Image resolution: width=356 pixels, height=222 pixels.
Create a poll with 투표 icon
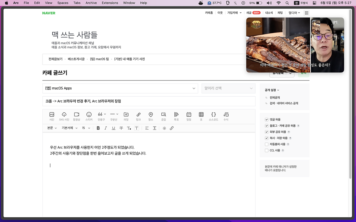point(176,116)
